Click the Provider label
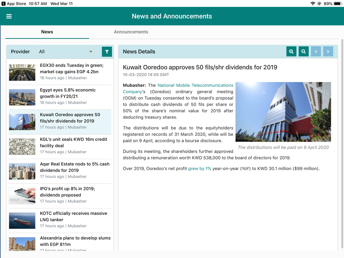Screen dimensions: 344x258 pos(20,52)
